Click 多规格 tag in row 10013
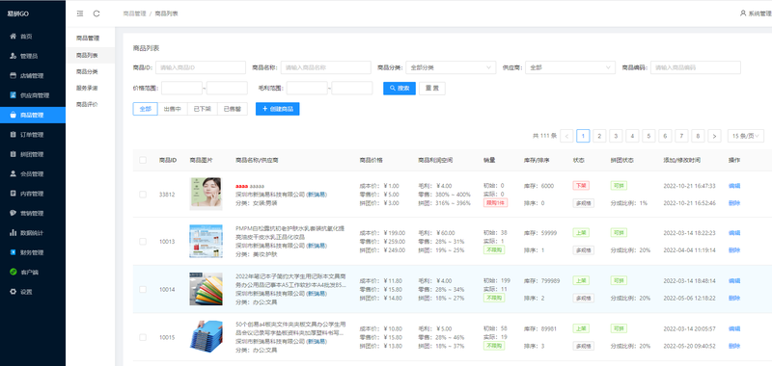 point(584,250)
